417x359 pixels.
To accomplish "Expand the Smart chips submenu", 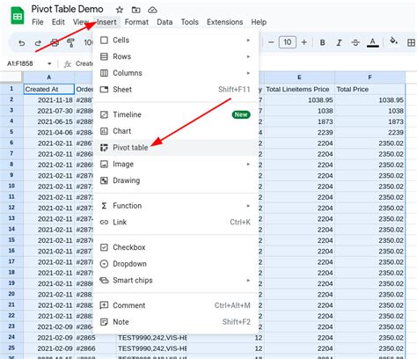I will click(176, 280).
